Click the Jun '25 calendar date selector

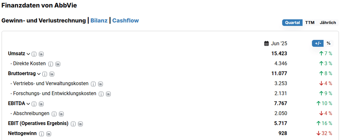pos(276,44)
